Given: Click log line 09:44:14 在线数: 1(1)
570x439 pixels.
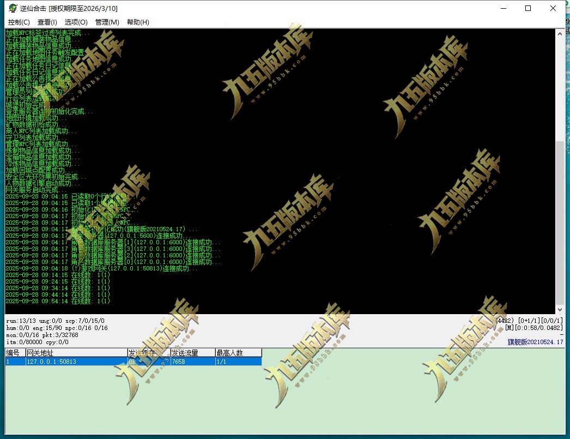Looking at the screenshot, I should (x=57, y=294).
